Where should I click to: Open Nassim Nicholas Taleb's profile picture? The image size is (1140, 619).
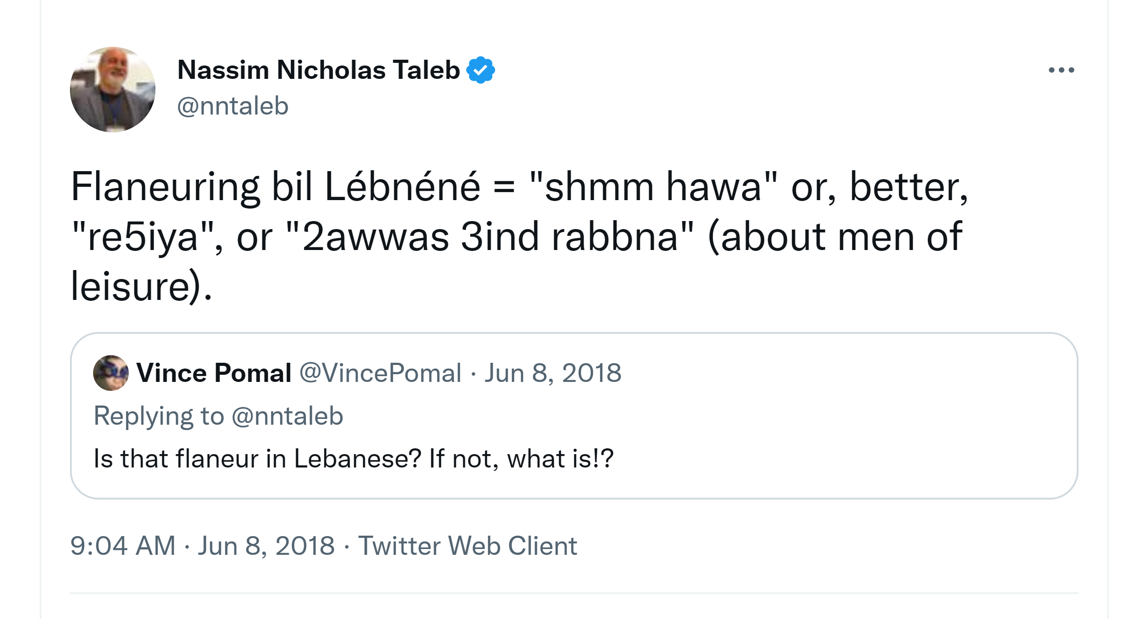pyautogui.click(x=113, y=90)
